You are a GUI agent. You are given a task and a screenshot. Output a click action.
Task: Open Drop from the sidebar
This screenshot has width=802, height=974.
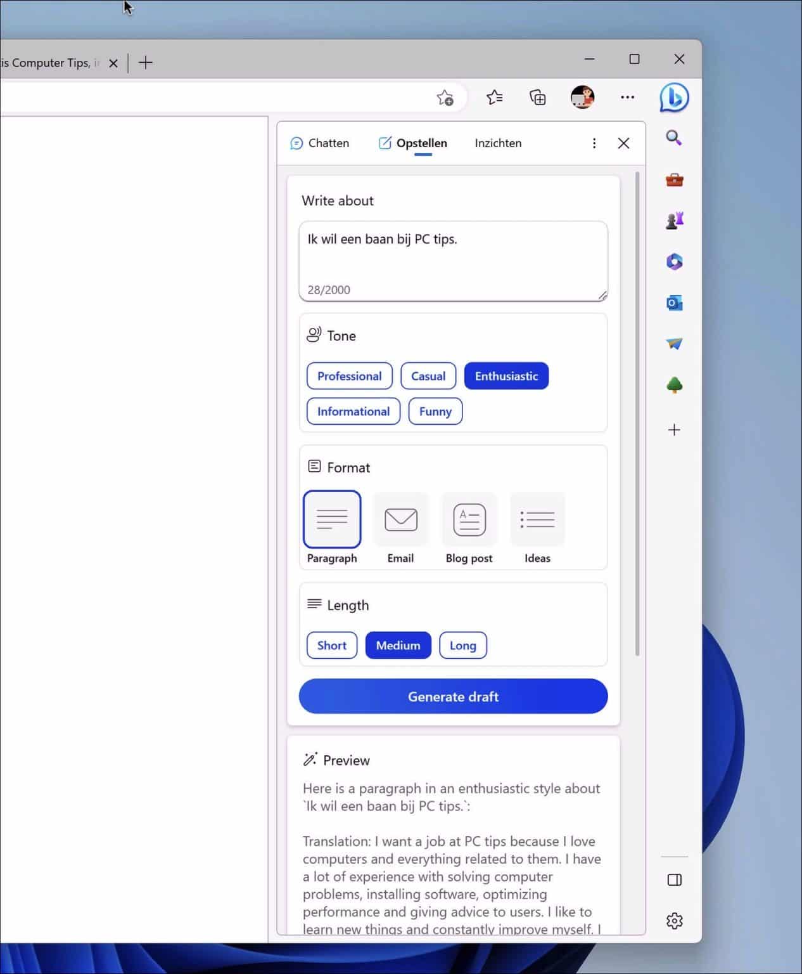[x=674, y=344]
